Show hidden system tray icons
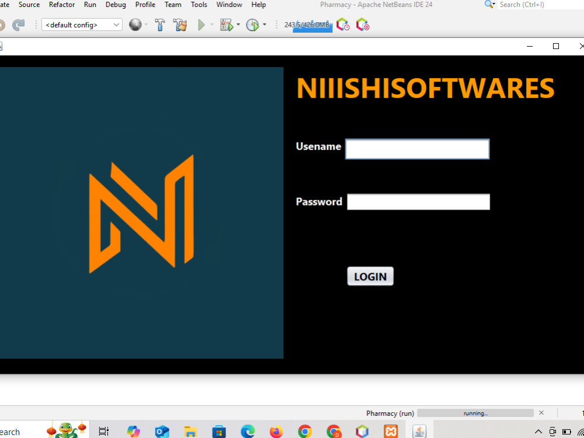 click(x=538, y=432)
